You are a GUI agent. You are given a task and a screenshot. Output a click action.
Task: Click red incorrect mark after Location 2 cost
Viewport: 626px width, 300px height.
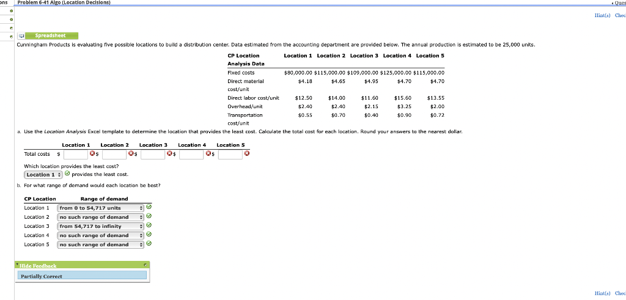click(x=131, y=153)
